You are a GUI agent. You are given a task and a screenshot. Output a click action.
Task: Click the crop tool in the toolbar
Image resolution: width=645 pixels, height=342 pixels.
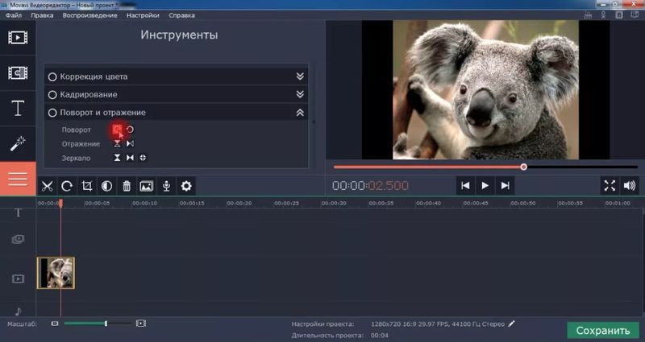[87, 186]
